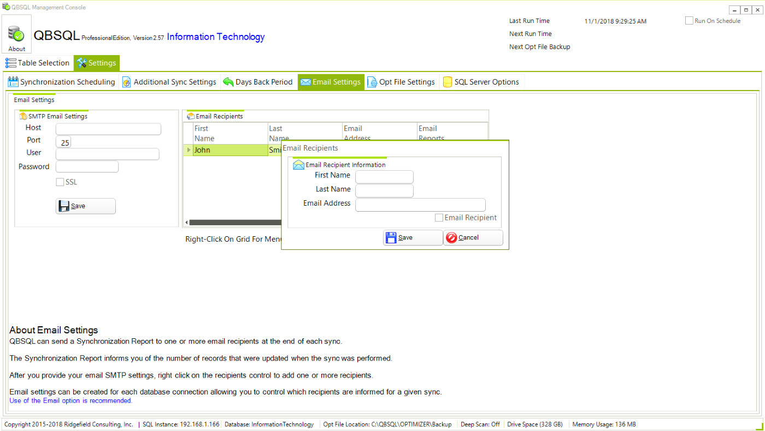Click the Information Technology title text
The image size is (765, 431).
216,37
